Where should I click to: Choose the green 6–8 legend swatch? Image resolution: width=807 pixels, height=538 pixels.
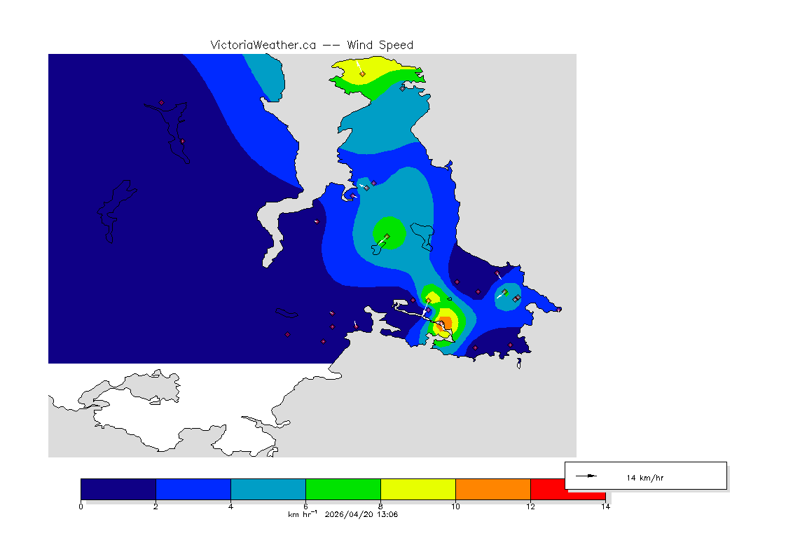[343, 489]
